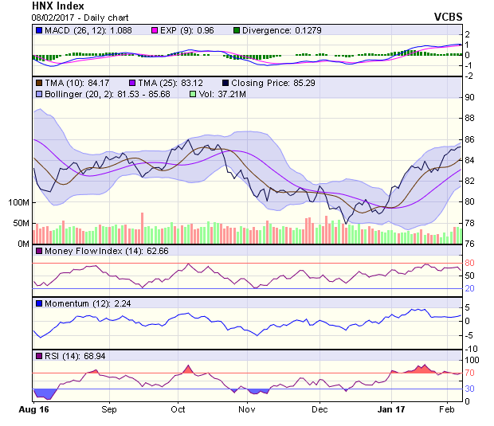Viewport: 494px width, 426px height.
Task: Click the VCBS label at top right
Action: pyautogui.click(x=448, y=17)
